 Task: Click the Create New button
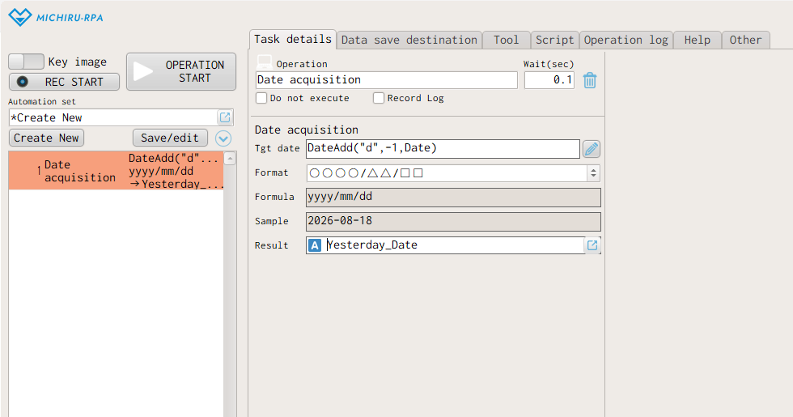[47, 138]
